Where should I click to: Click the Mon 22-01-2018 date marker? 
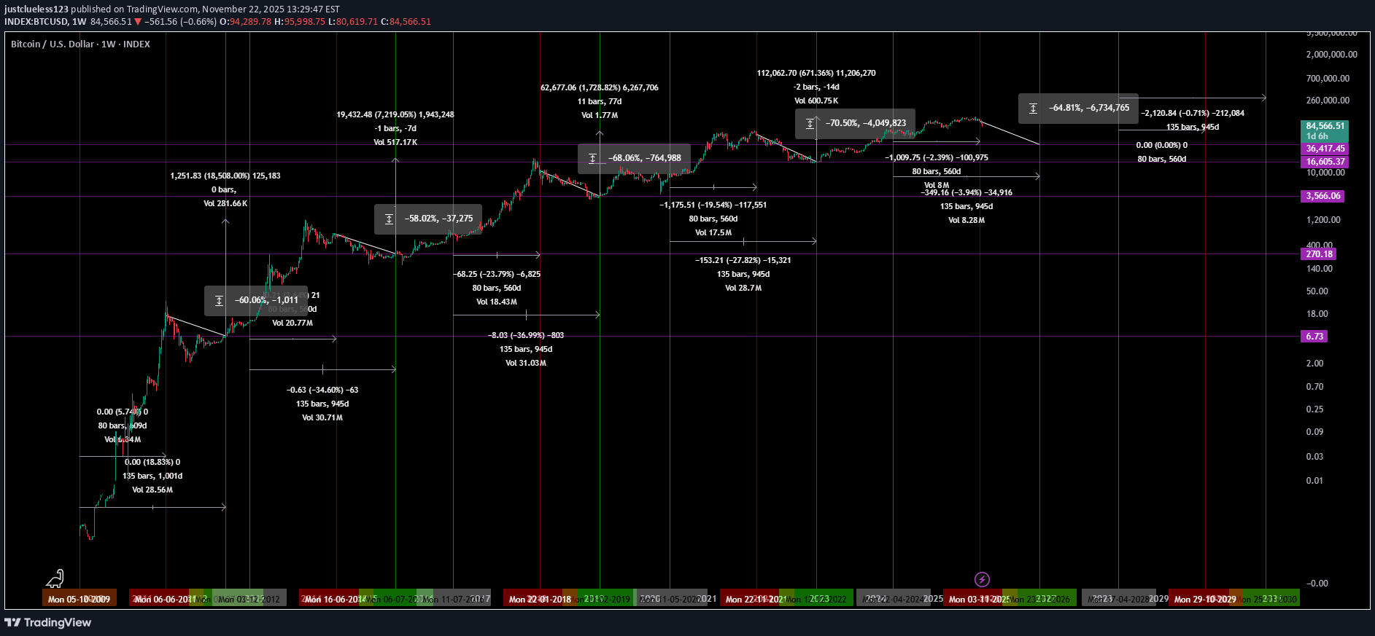point(540,599)
